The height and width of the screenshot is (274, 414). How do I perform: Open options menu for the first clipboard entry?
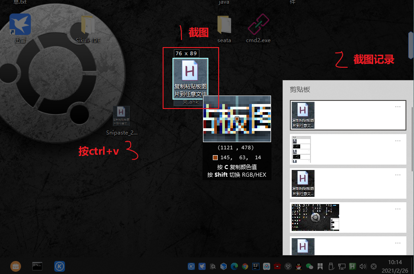point(398,107)
